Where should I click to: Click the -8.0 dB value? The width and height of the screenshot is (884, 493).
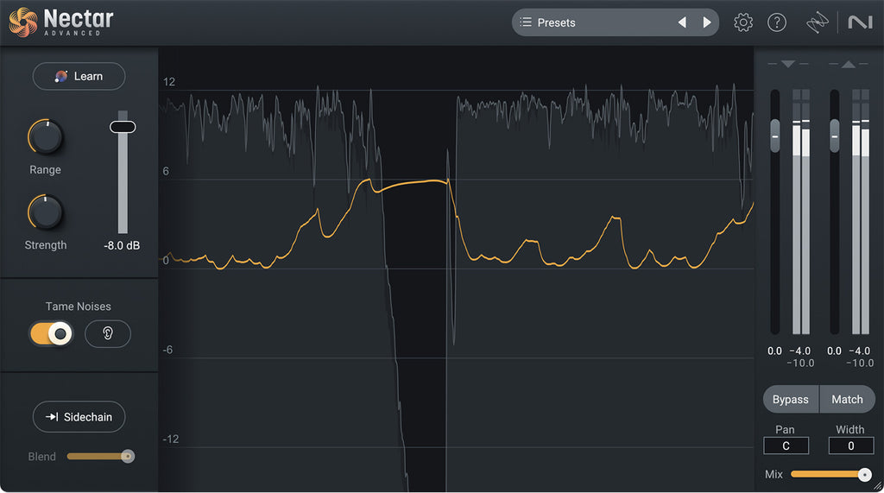122,245
